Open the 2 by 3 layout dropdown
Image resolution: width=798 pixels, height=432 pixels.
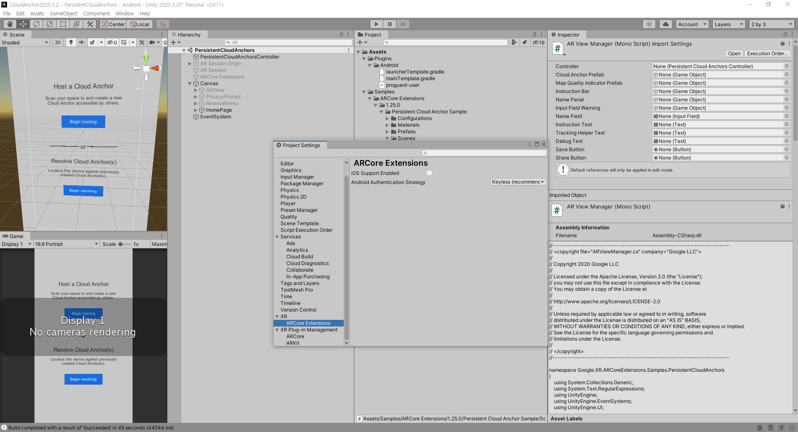(772, 24)
